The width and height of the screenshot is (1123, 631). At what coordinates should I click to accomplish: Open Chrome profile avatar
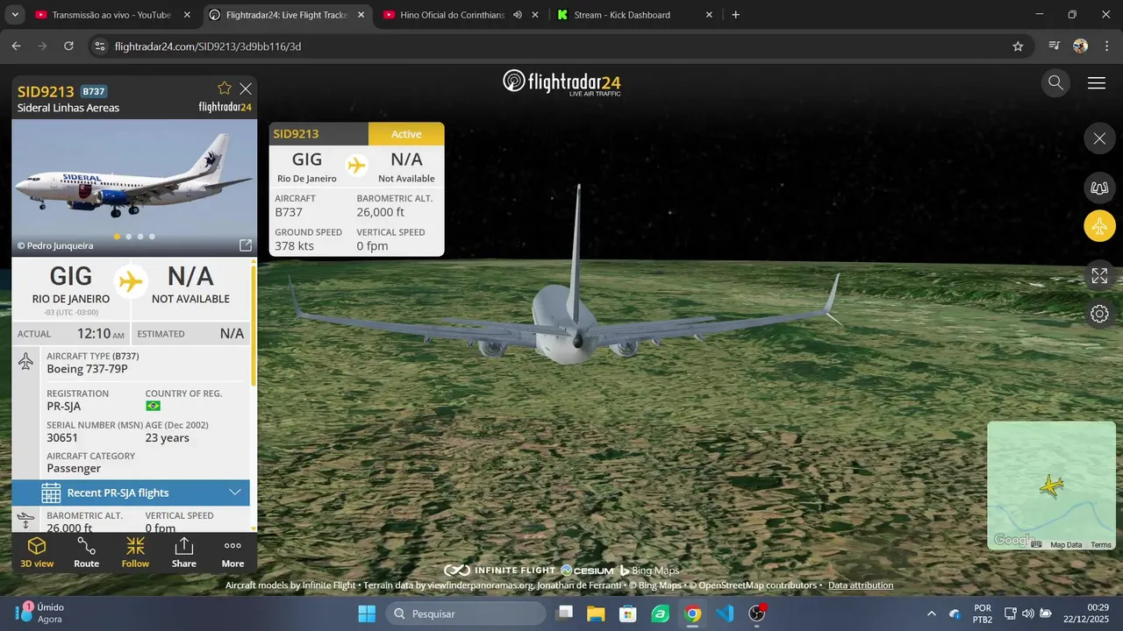[x=1081, y=46]
